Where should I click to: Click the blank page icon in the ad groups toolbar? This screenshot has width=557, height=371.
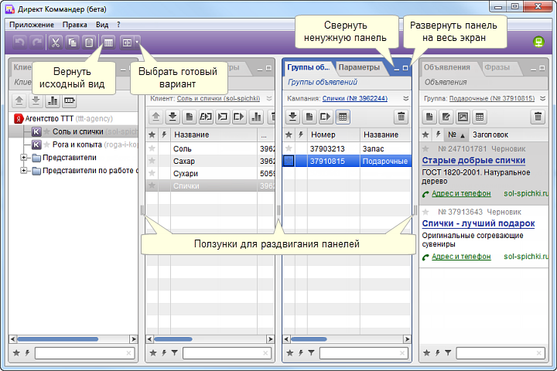(309, 117)
